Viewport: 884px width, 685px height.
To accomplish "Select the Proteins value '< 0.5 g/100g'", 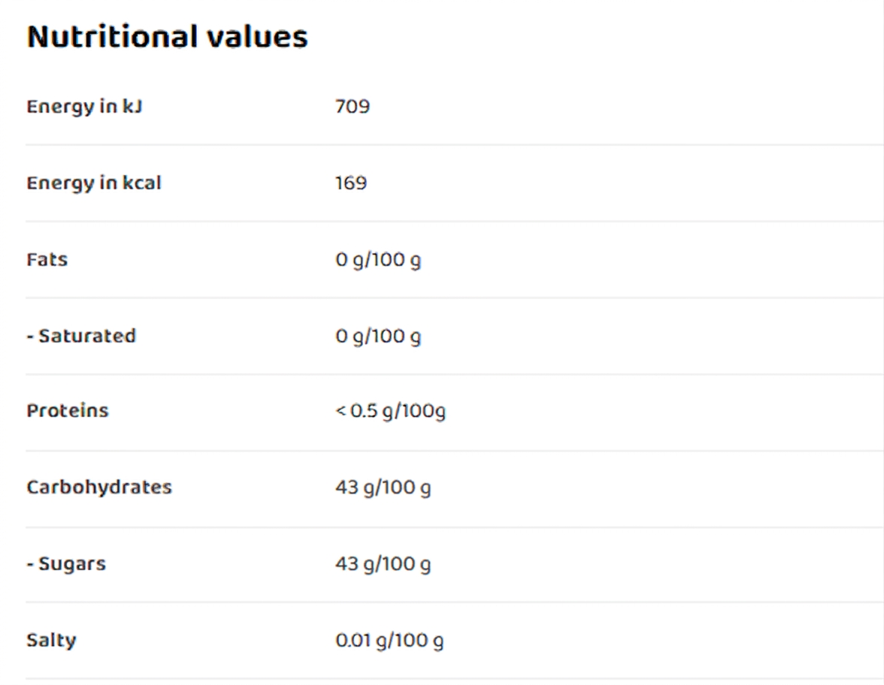I will [x=390, y=412].
